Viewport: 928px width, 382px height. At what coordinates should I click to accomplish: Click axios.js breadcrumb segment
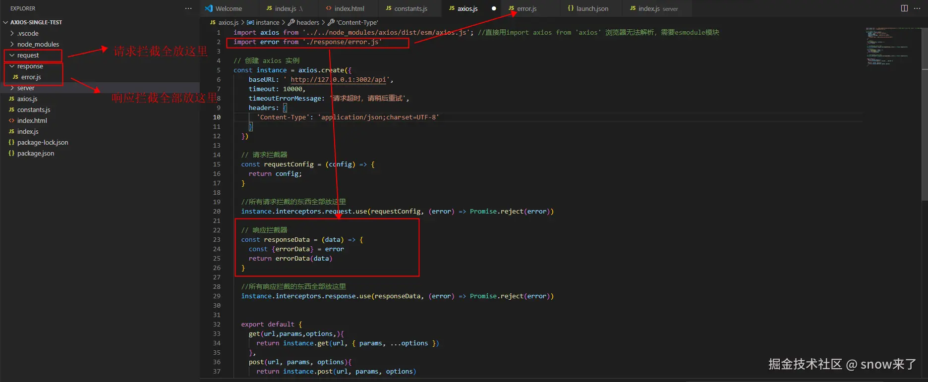click(x=225, y=22)
